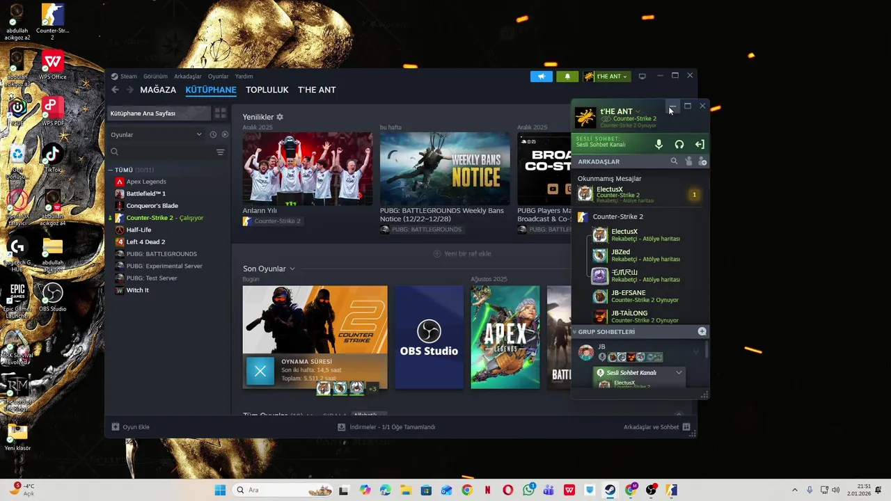
Task: Mute microphone in voice chat
Action: click(x=659, y=145)
